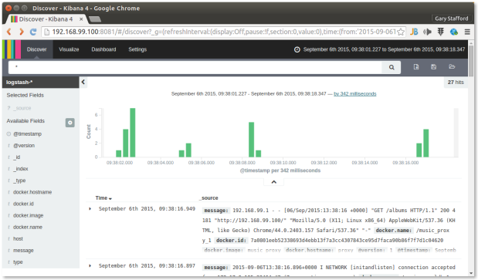478x280 pixels.
Task: Select the @timestamp field
Action: [x=27, y=134]
